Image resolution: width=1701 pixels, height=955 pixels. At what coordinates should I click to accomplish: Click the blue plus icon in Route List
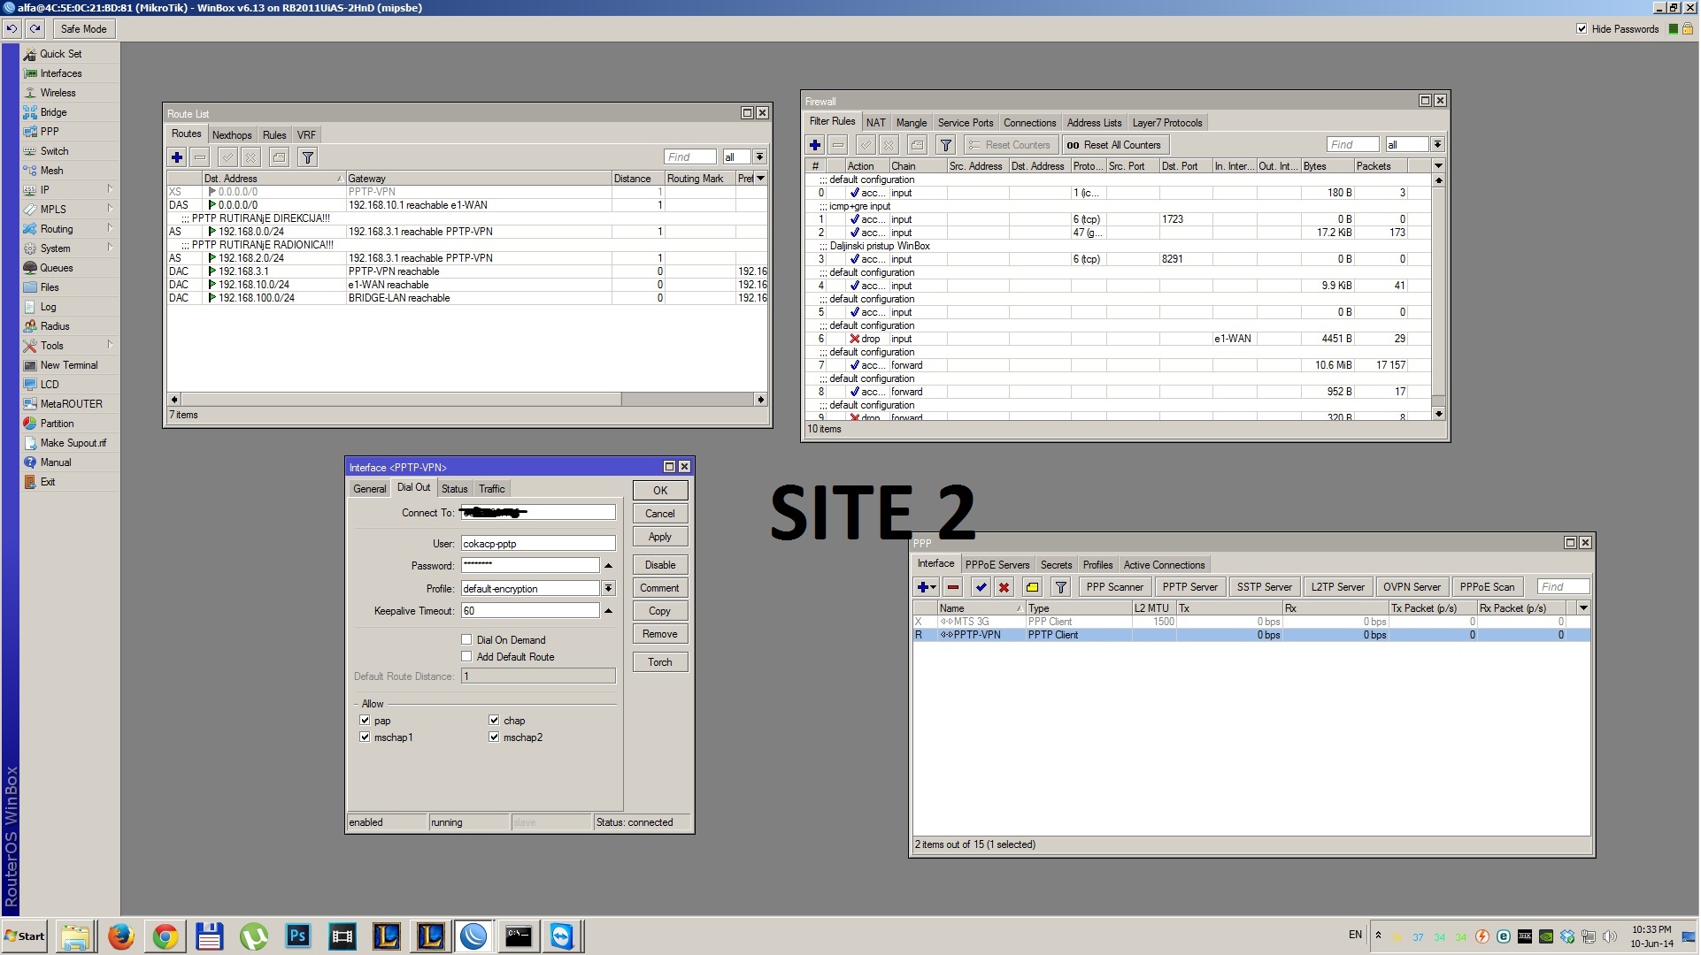tap(177, 157)
